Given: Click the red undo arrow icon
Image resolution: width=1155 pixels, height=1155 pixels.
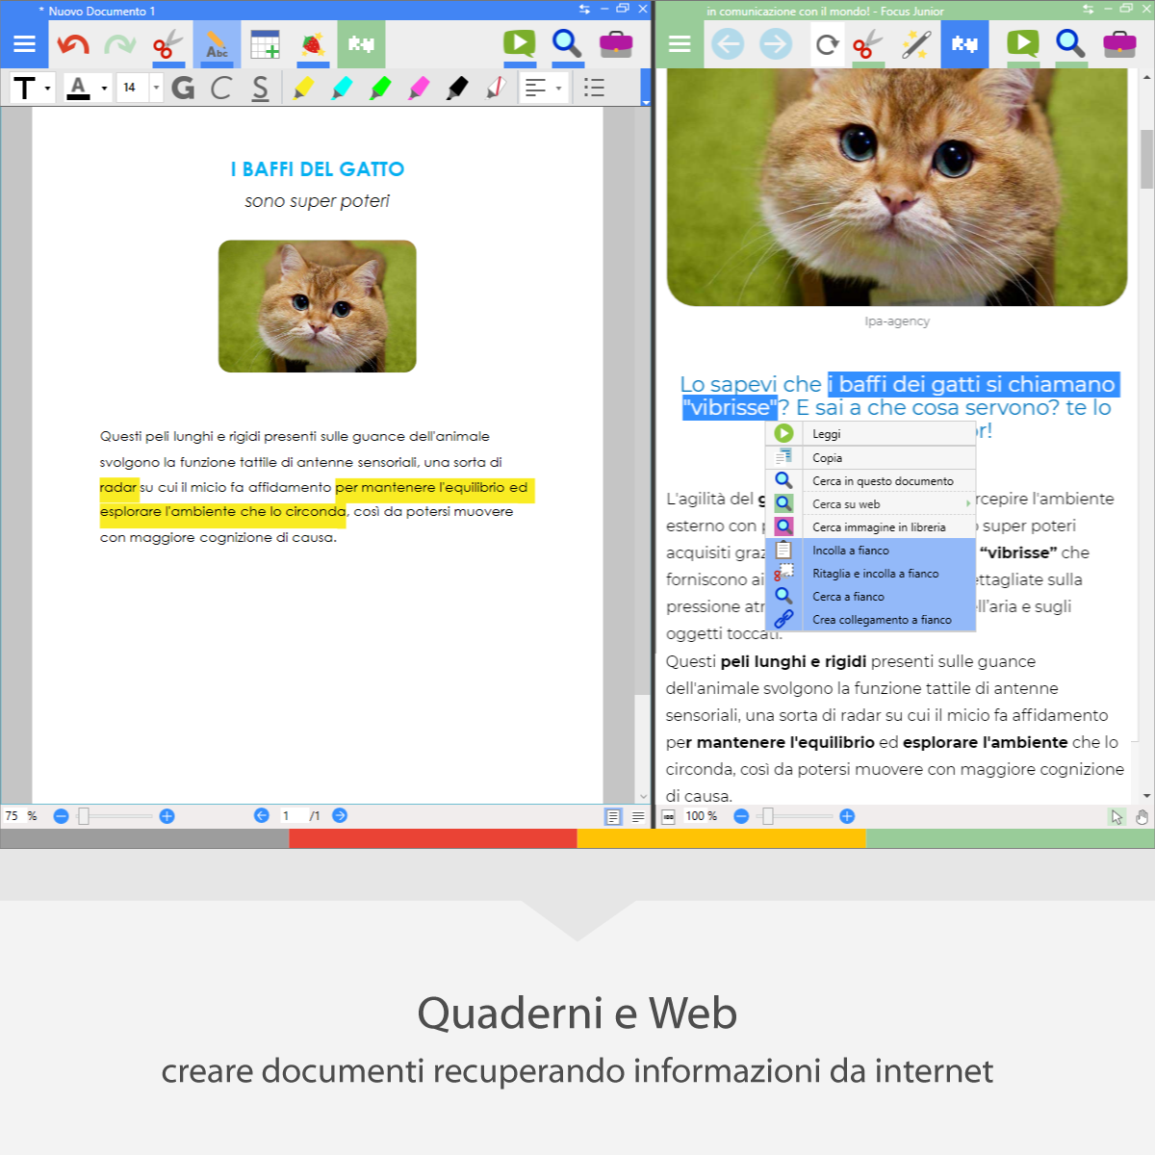Looking at the screenshot, I should click(x=73, y=44).
